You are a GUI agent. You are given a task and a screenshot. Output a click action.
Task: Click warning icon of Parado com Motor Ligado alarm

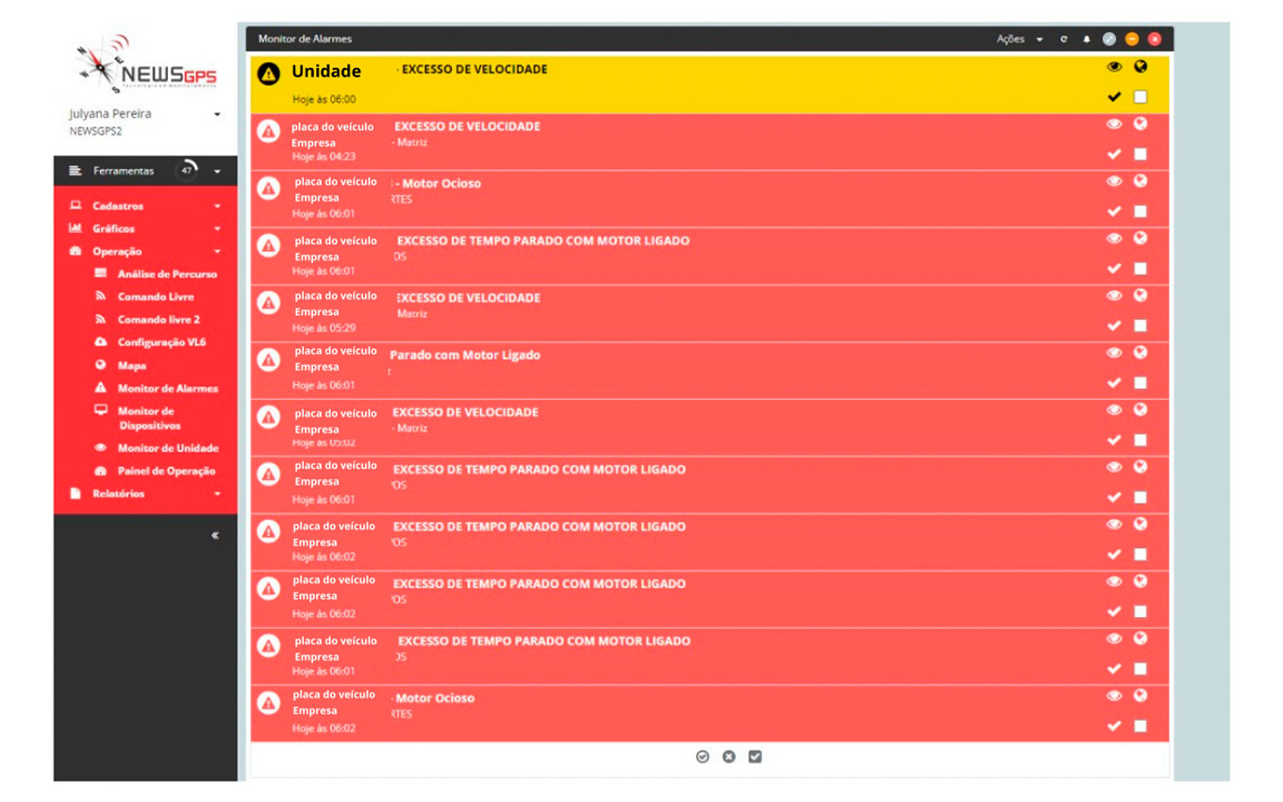269,359
